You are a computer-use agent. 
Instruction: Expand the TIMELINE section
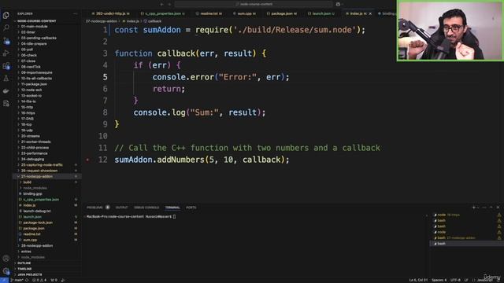(24, 269)
